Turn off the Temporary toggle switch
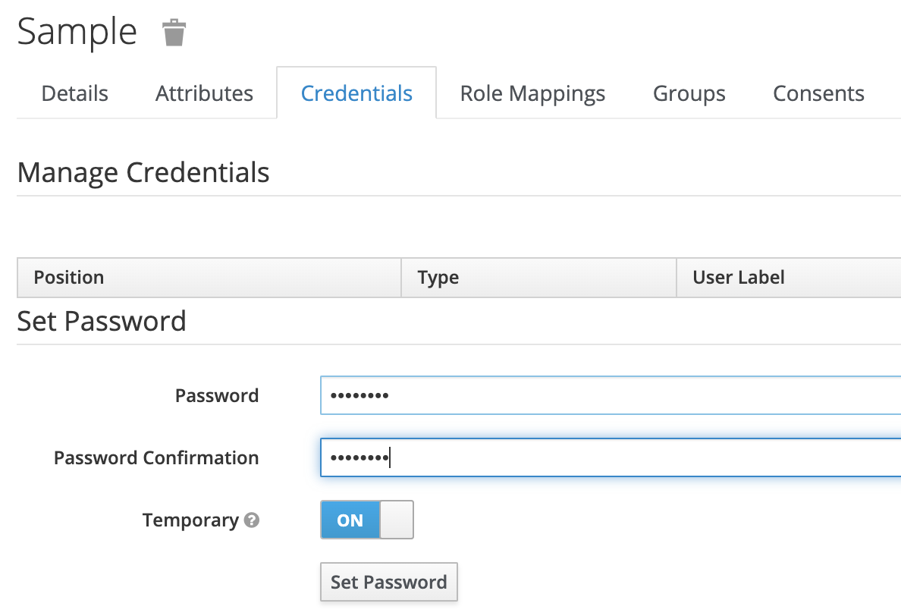Viewport: 901px width, 616px height. tap(367, 520)
